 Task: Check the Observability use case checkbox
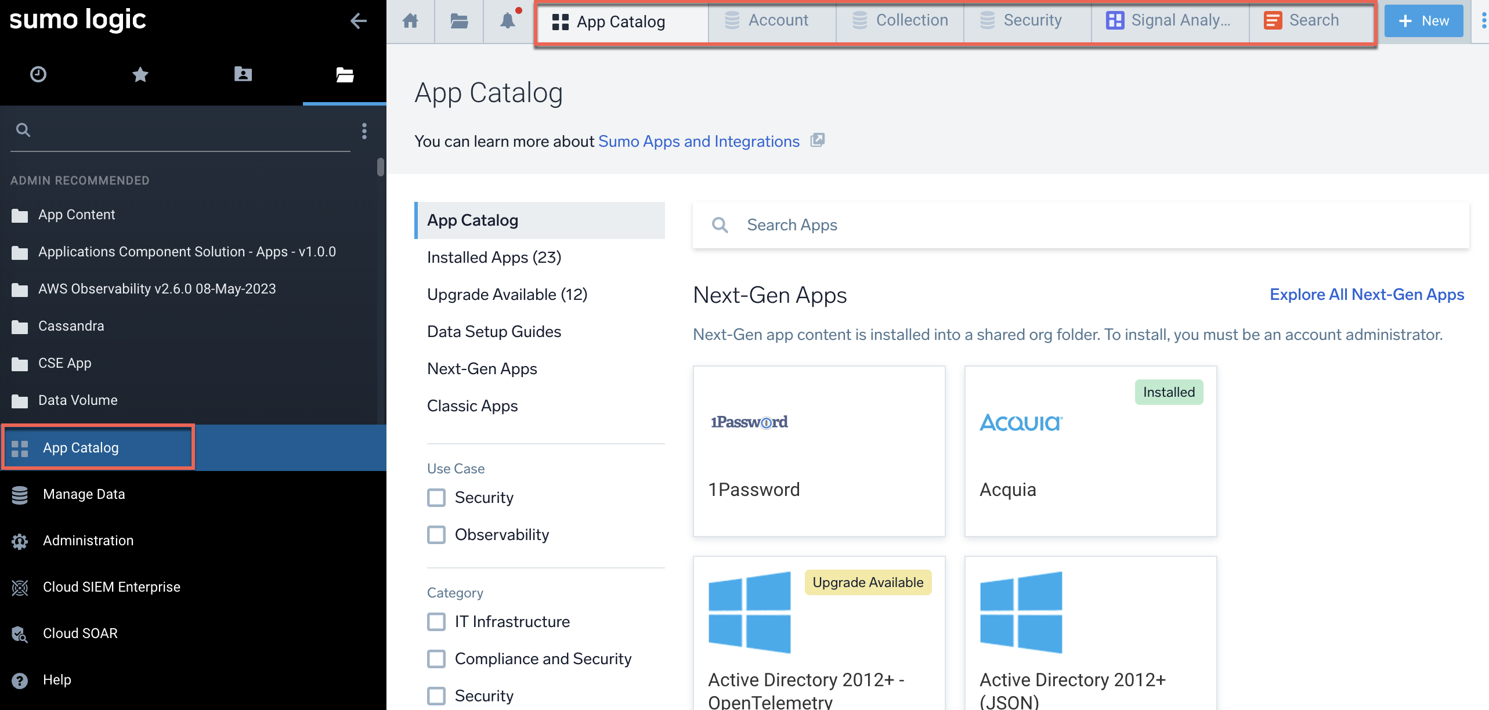[x=436, y=534]
